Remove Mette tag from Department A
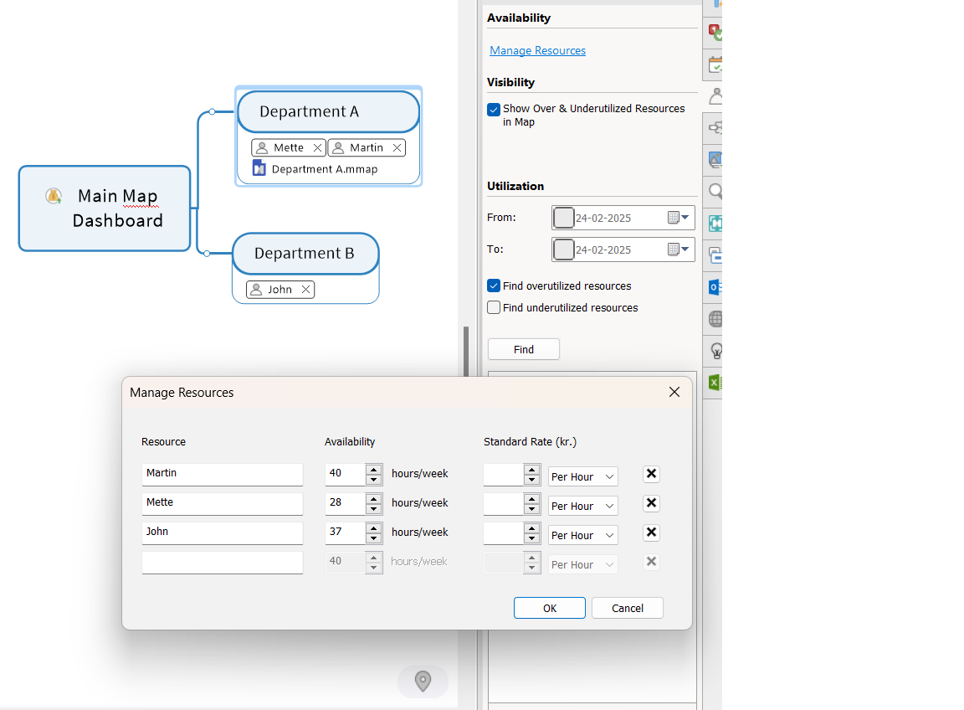 click(317, 148)
